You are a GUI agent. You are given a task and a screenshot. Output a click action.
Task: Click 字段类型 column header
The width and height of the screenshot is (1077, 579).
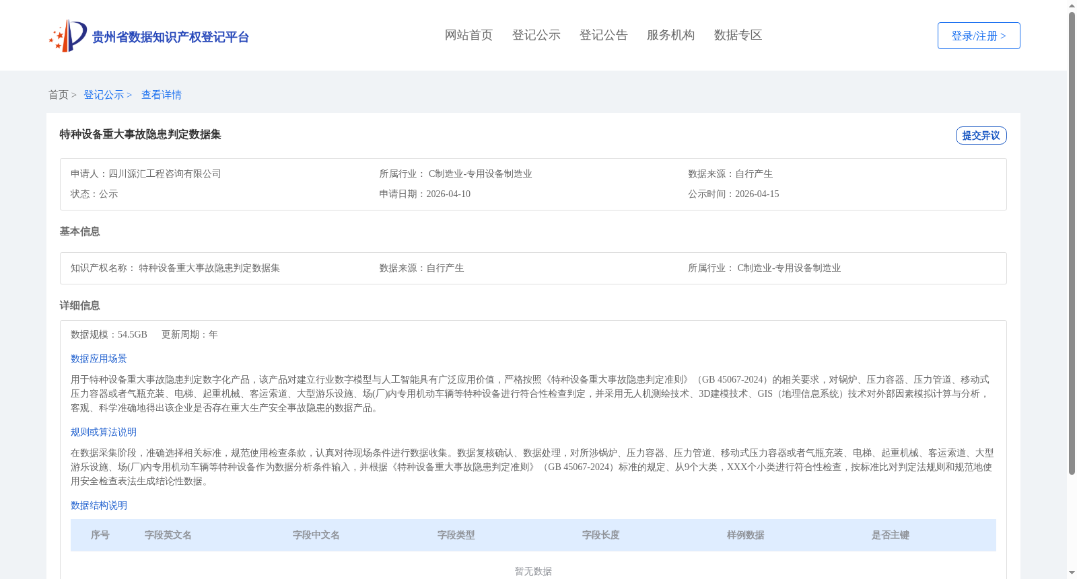click(x=456, y=535)
